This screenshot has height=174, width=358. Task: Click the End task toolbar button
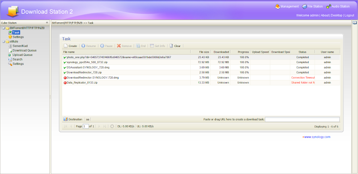tap(141, 46)
